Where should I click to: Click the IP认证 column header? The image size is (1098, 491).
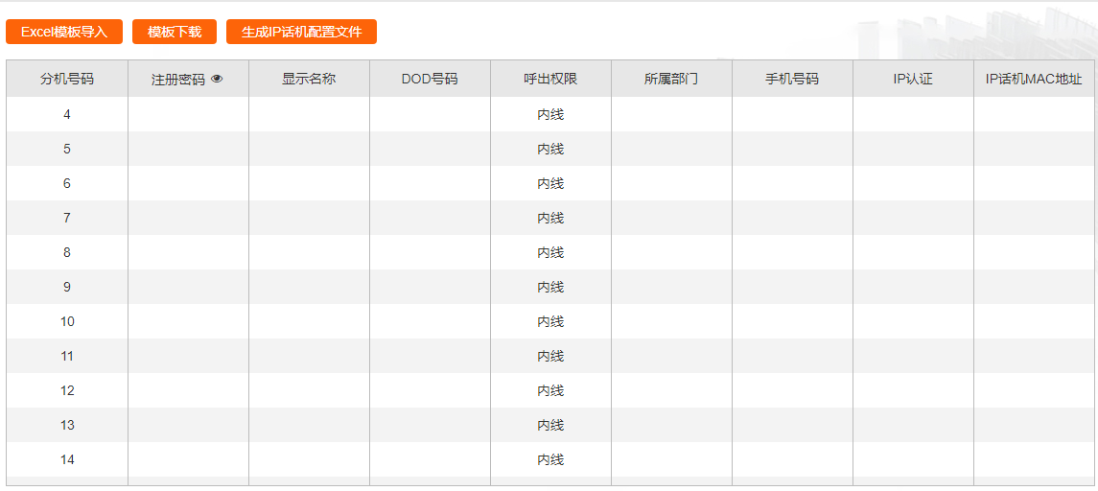pos(913,79)
